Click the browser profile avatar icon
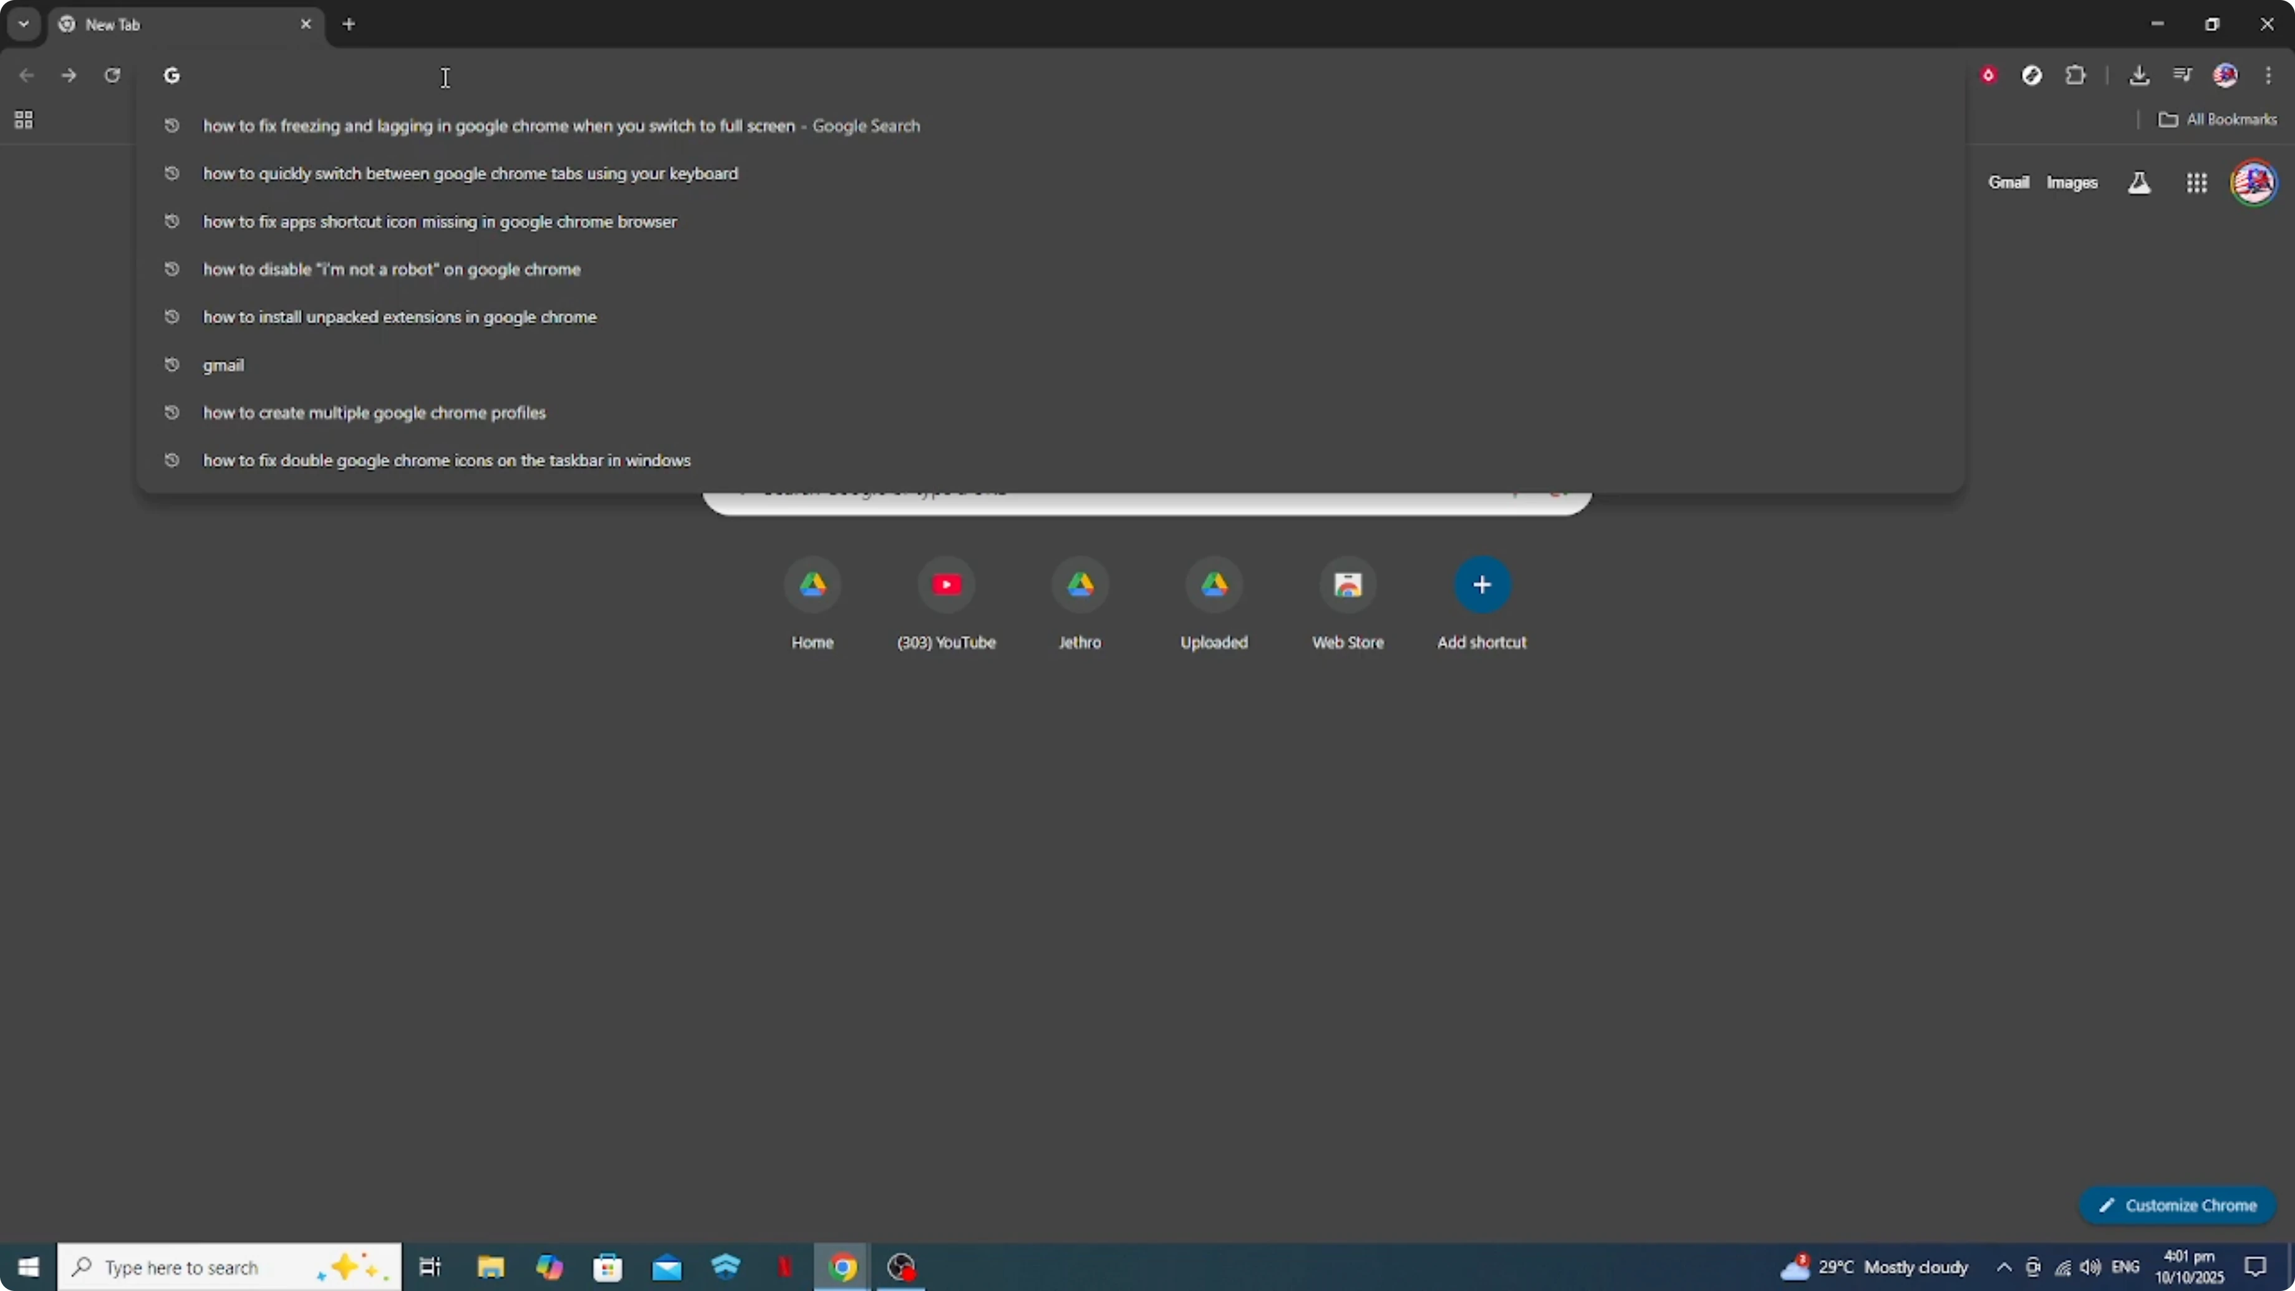 click(x=2226, y=75)
